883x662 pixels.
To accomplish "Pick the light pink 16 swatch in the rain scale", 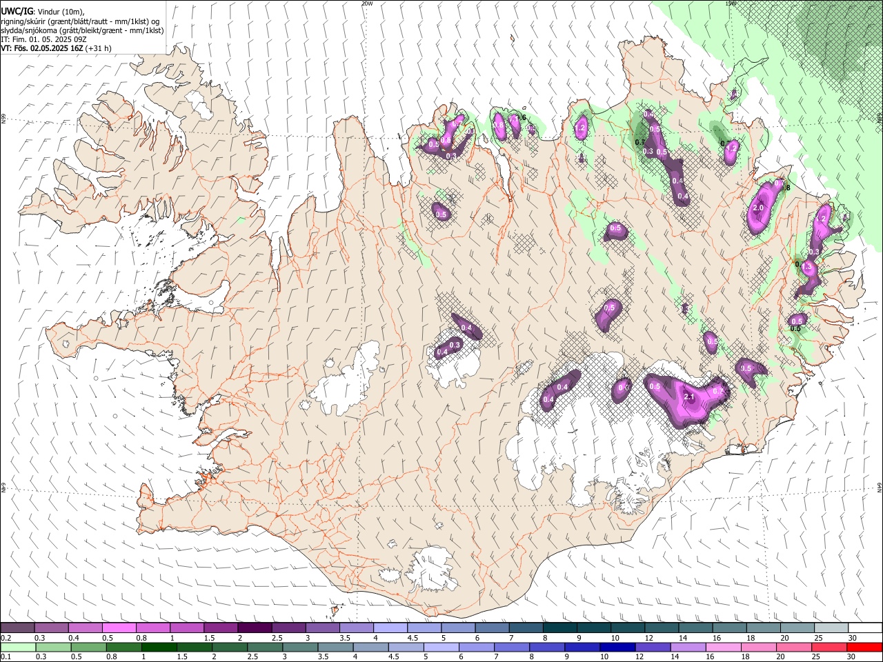I will coord(724,647).
